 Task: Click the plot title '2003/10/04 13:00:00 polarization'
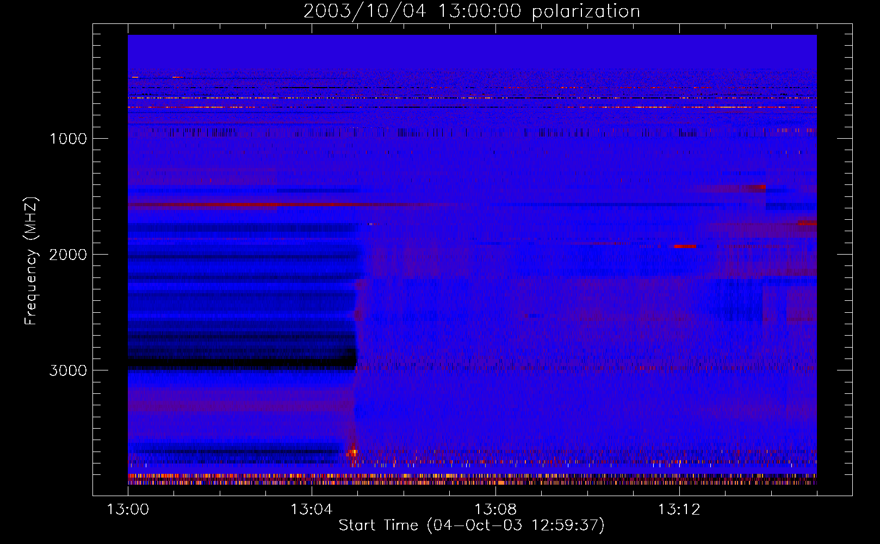tap(472, 11)
